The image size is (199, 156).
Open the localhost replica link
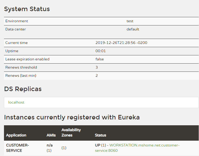(16, 102)
